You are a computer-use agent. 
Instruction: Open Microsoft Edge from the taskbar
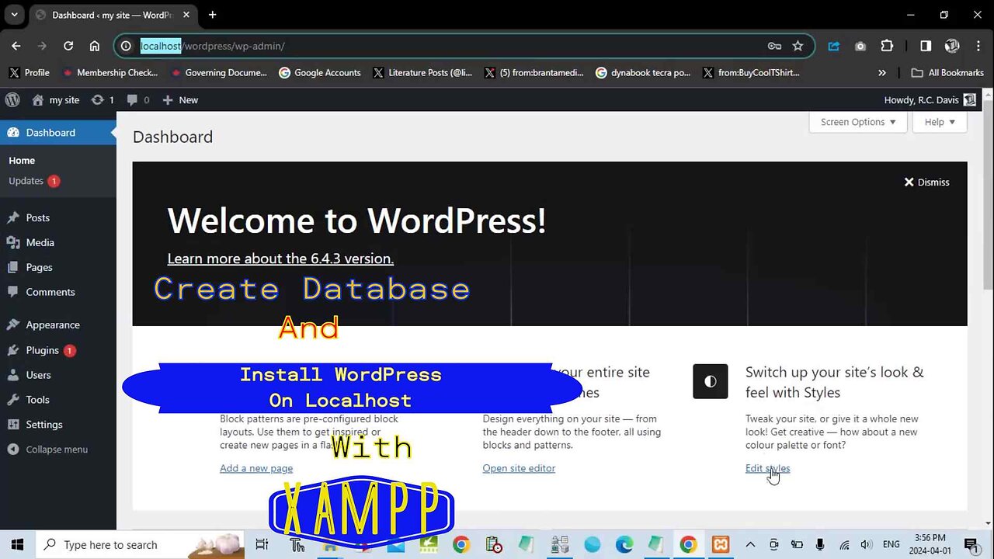[624, 545]
